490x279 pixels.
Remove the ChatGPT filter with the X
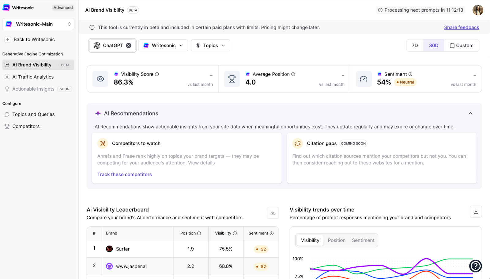tap(129, 46)
